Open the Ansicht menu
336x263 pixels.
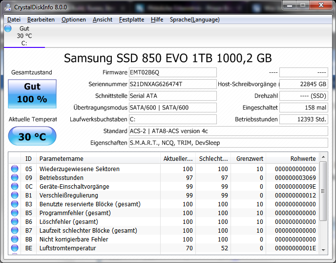(x=103, y=20)
